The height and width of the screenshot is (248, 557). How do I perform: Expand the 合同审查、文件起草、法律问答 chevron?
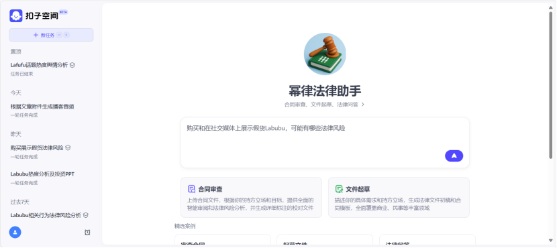[362, 105]
